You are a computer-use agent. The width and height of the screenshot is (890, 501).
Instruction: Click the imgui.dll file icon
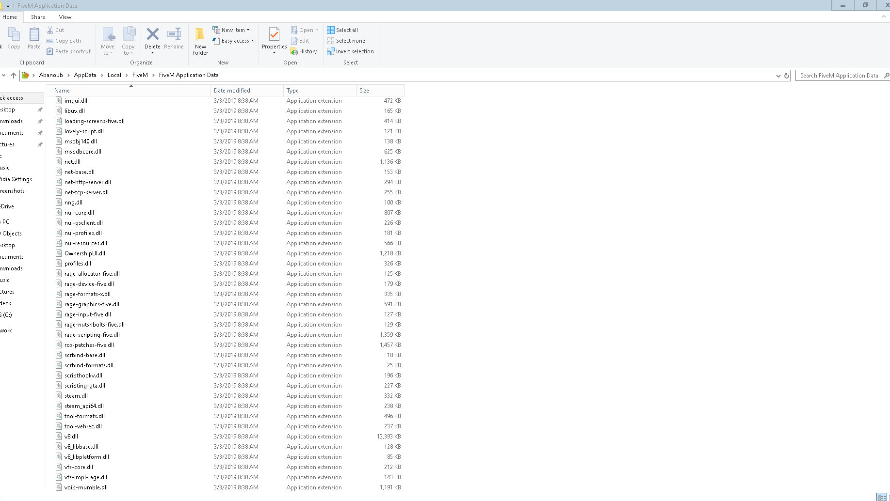click(59, 101)
